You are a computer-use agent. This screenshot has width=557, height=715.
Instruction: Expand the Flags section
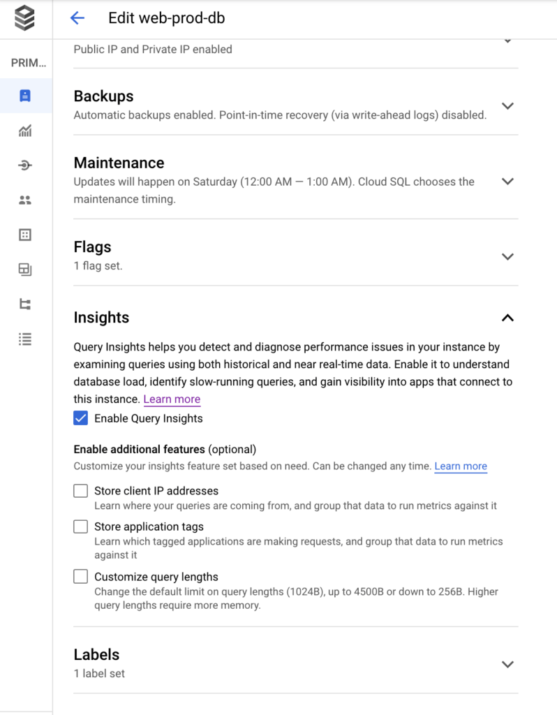coord(507,256)
